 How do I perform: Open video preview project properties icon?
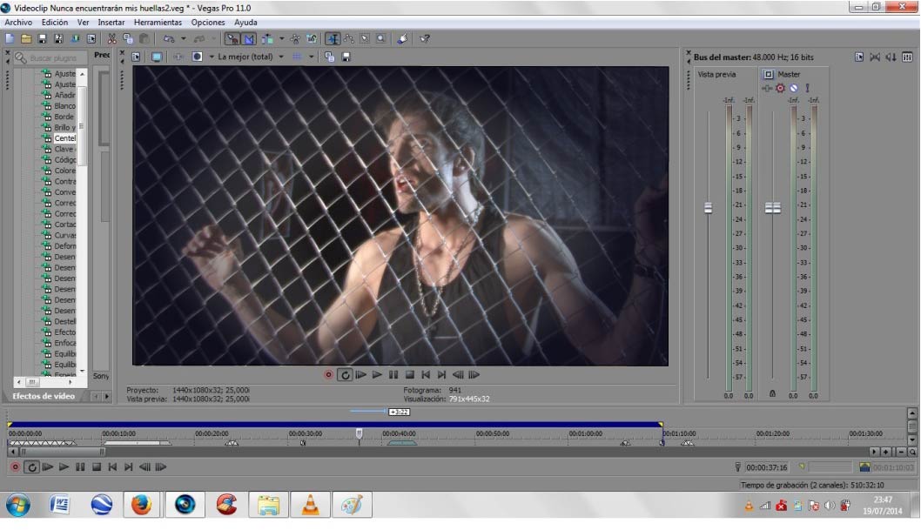tap(137, 57)
